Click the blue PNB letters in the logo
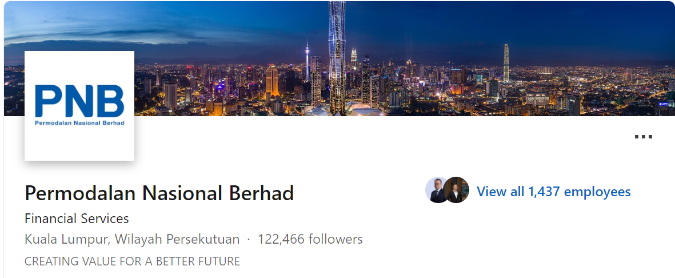 click(x=79, y=101)
